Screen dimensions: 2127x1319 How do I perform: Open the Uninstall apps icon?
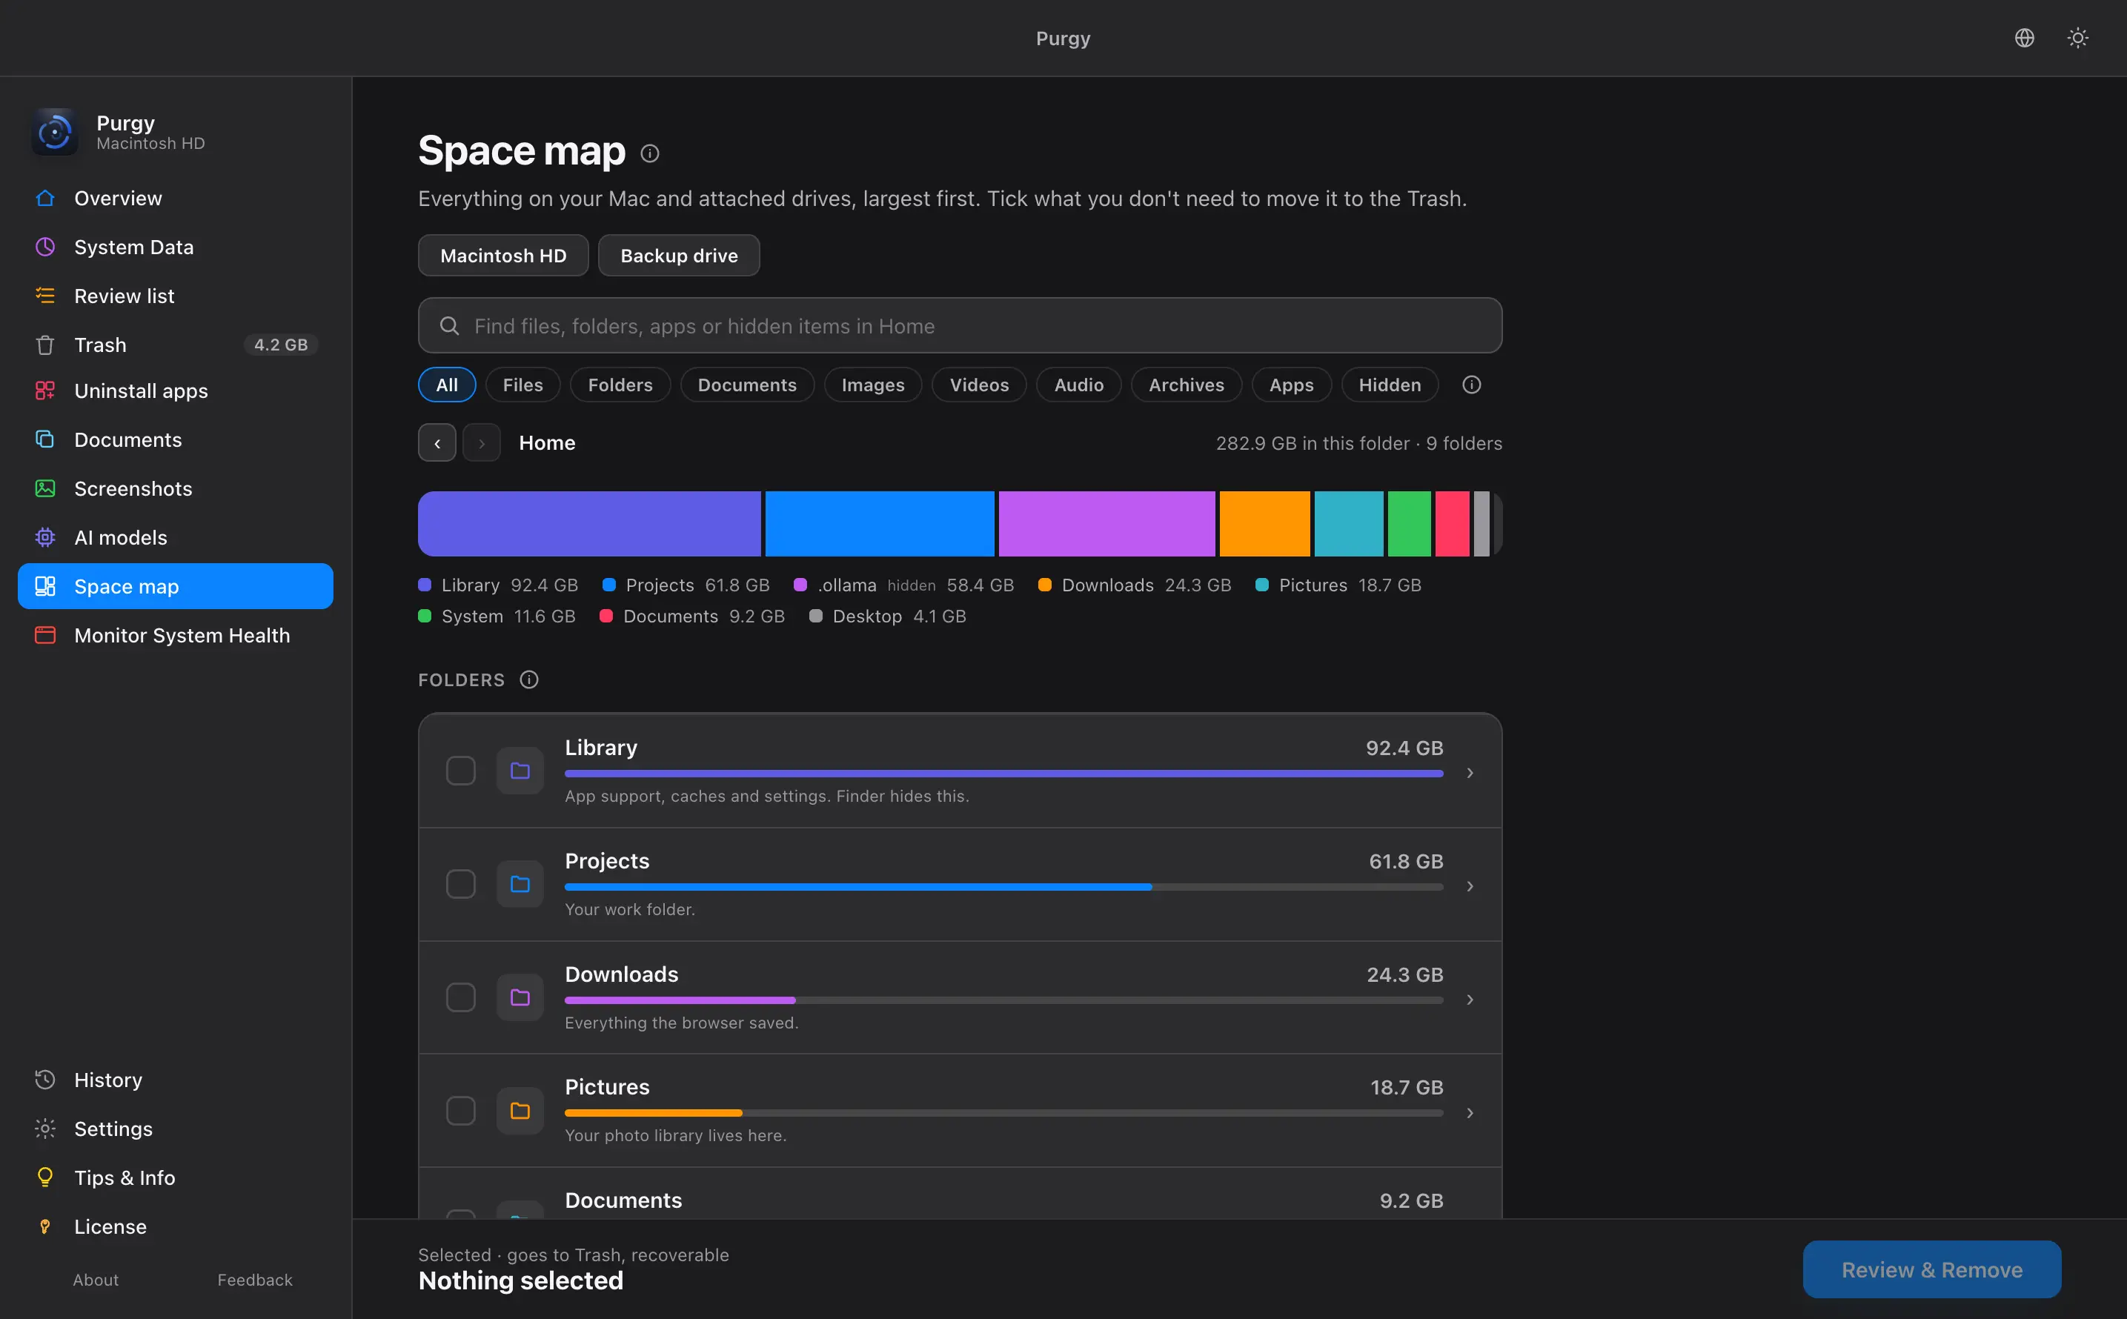pos(45,391)
